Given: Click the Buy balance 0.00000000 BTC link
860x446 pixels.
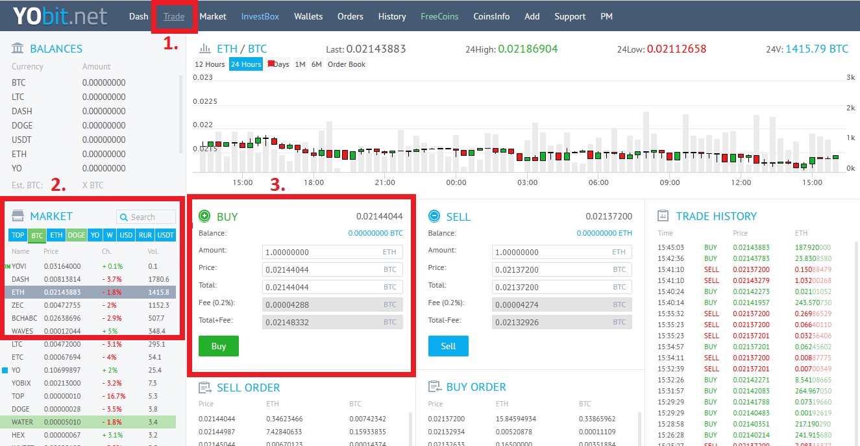Looking at the screenshot, I should pos(376,233).
